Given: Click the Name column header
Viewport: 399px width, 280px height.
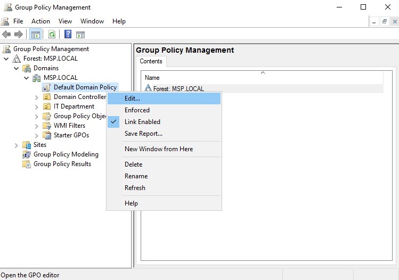Looking at the screenshot, I should (x=152, y=78).
